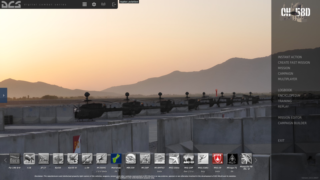Launch the Mission Editor

289,117
